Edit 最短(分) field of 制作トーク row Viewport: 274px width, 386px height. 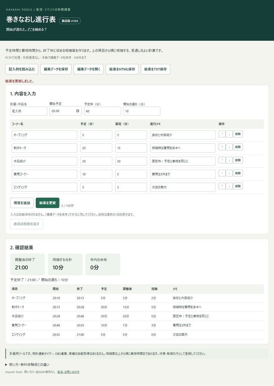click(131, 148)
